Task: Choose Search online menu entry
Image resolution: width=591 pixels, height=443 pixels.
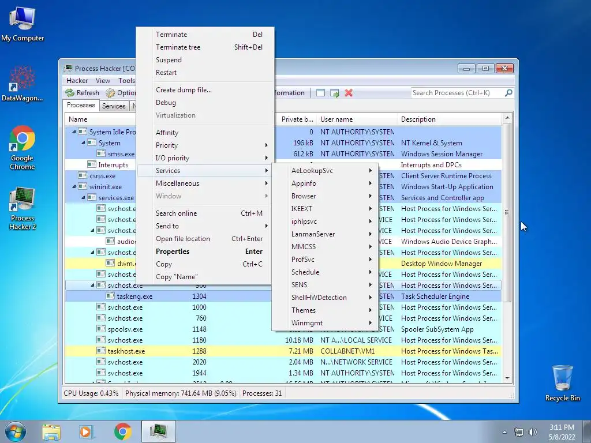Action: [204, 213]
